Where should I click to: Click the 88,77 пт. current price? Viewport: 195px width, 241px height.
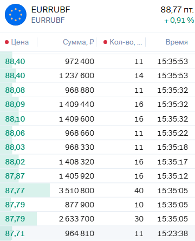tap(177, 10)
